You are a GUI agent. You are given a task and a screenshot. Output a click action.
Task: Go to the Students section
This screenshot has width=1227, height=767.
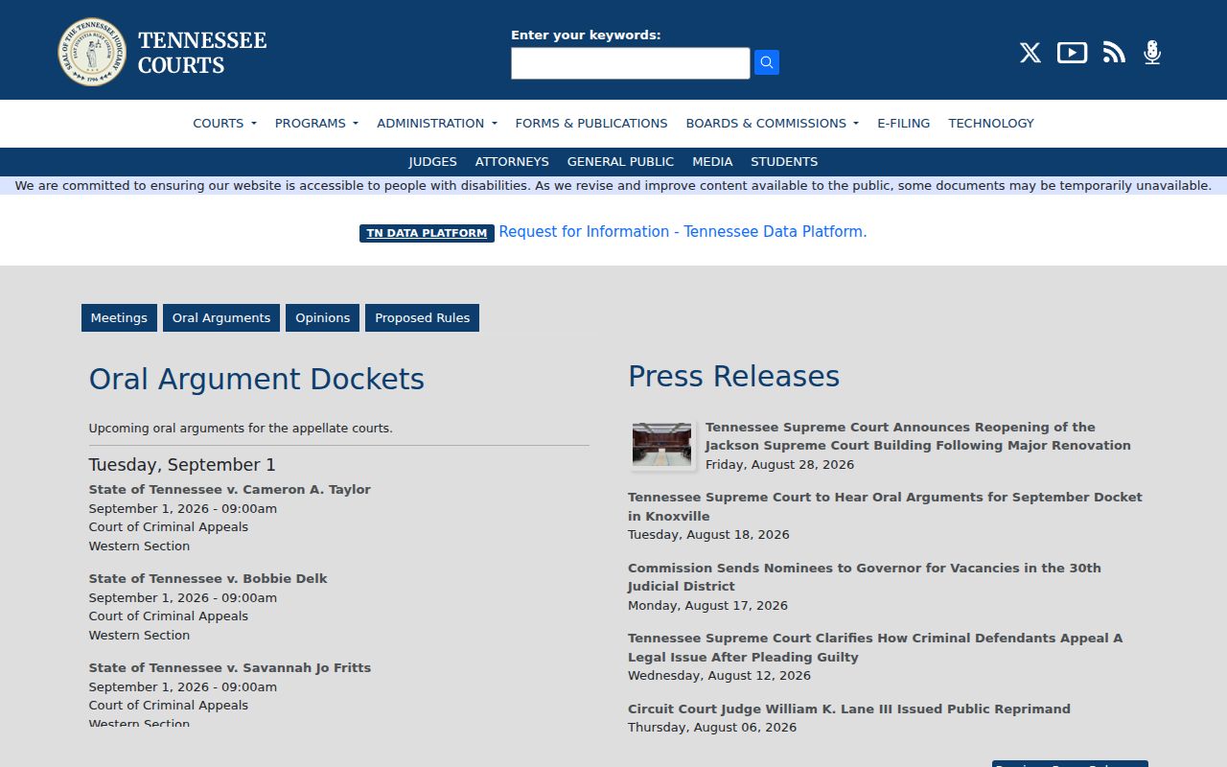(784, 162)
